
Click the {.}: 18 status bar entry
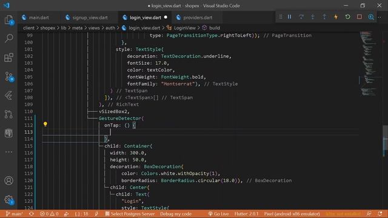81,214
